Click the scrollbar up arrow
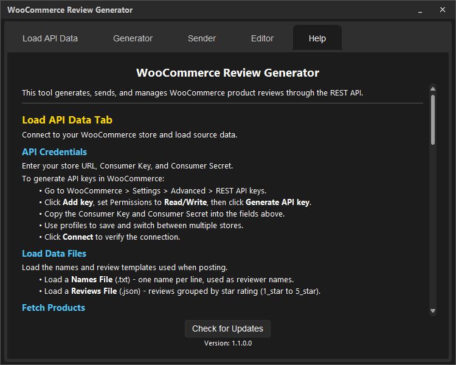The height and width of the screenshot is (365, 456). (x=433, y=89)
